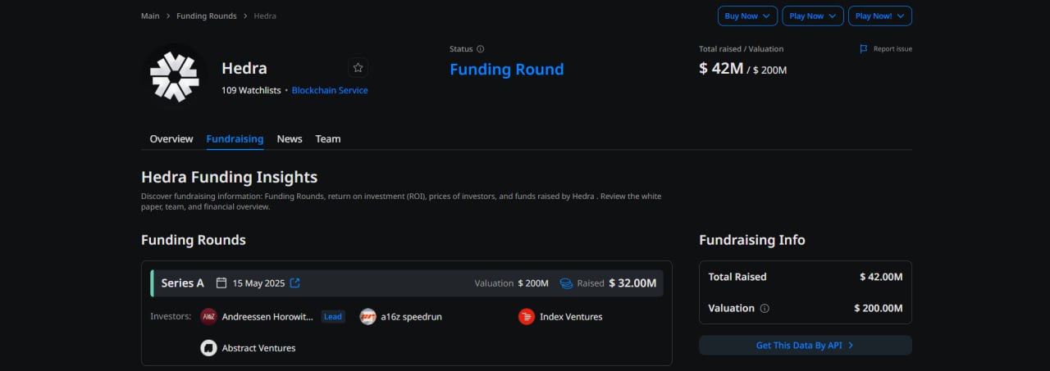Add Hedra to watchlist with star icon
The height and width of the screenshot is (371, 1050).
click(358, 68)
